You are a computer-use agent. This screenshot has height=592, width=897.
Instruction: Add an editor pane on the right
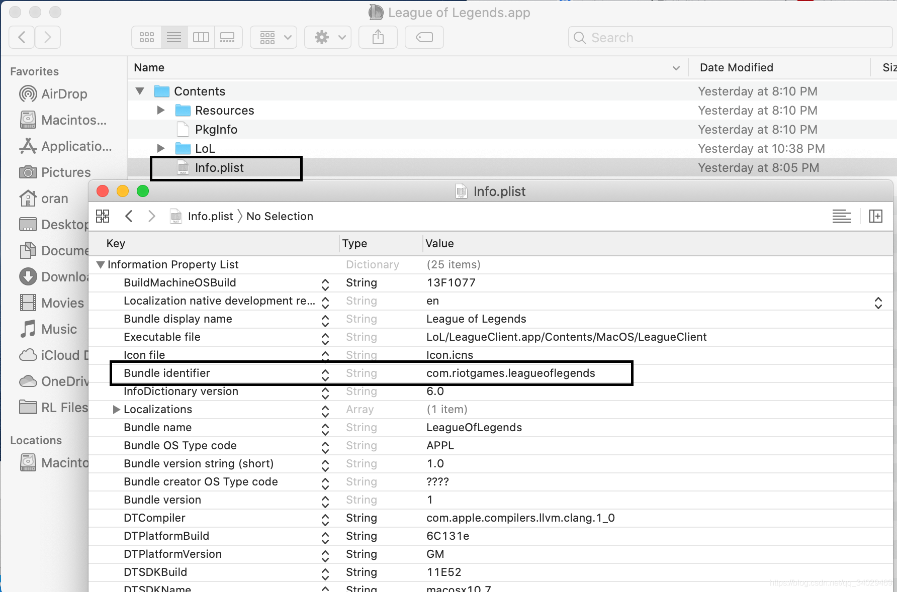tap(876, 216)
